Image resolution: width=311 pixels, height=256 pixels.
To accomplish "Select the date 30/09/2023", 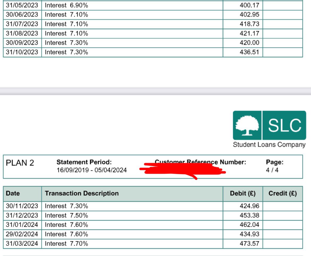I will tap(22, 42).
